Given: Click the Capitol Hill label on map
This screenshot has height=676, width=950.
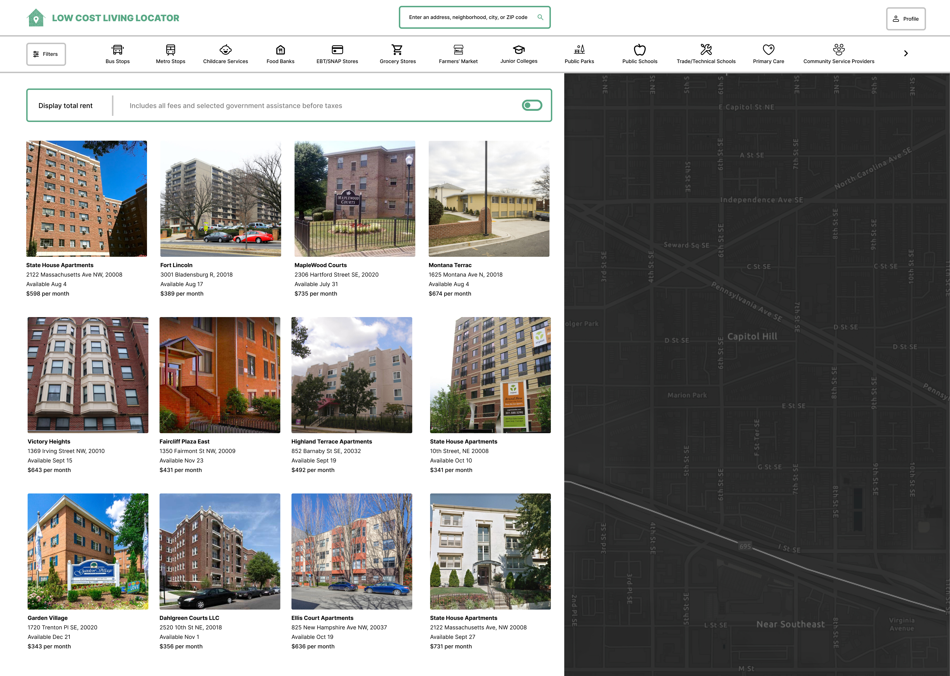Looking at the screenshot, I should [x=752, y=336].
